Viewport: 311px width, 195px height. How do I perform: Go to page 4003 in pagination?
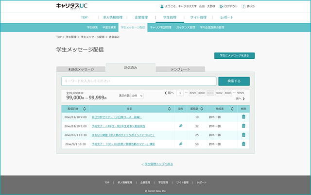228,93
